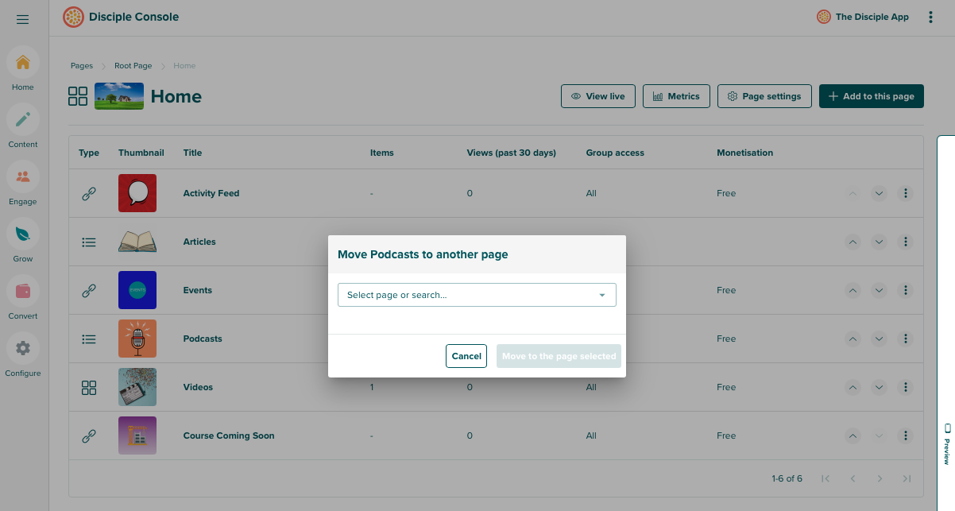This screenshot has width=955, height=511.
Task: Click the Disciple Console logo
Action: click(73, 16)
